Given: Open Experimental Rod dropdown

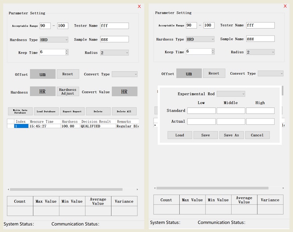Looking at the screenshot, I should click(231, 94).
